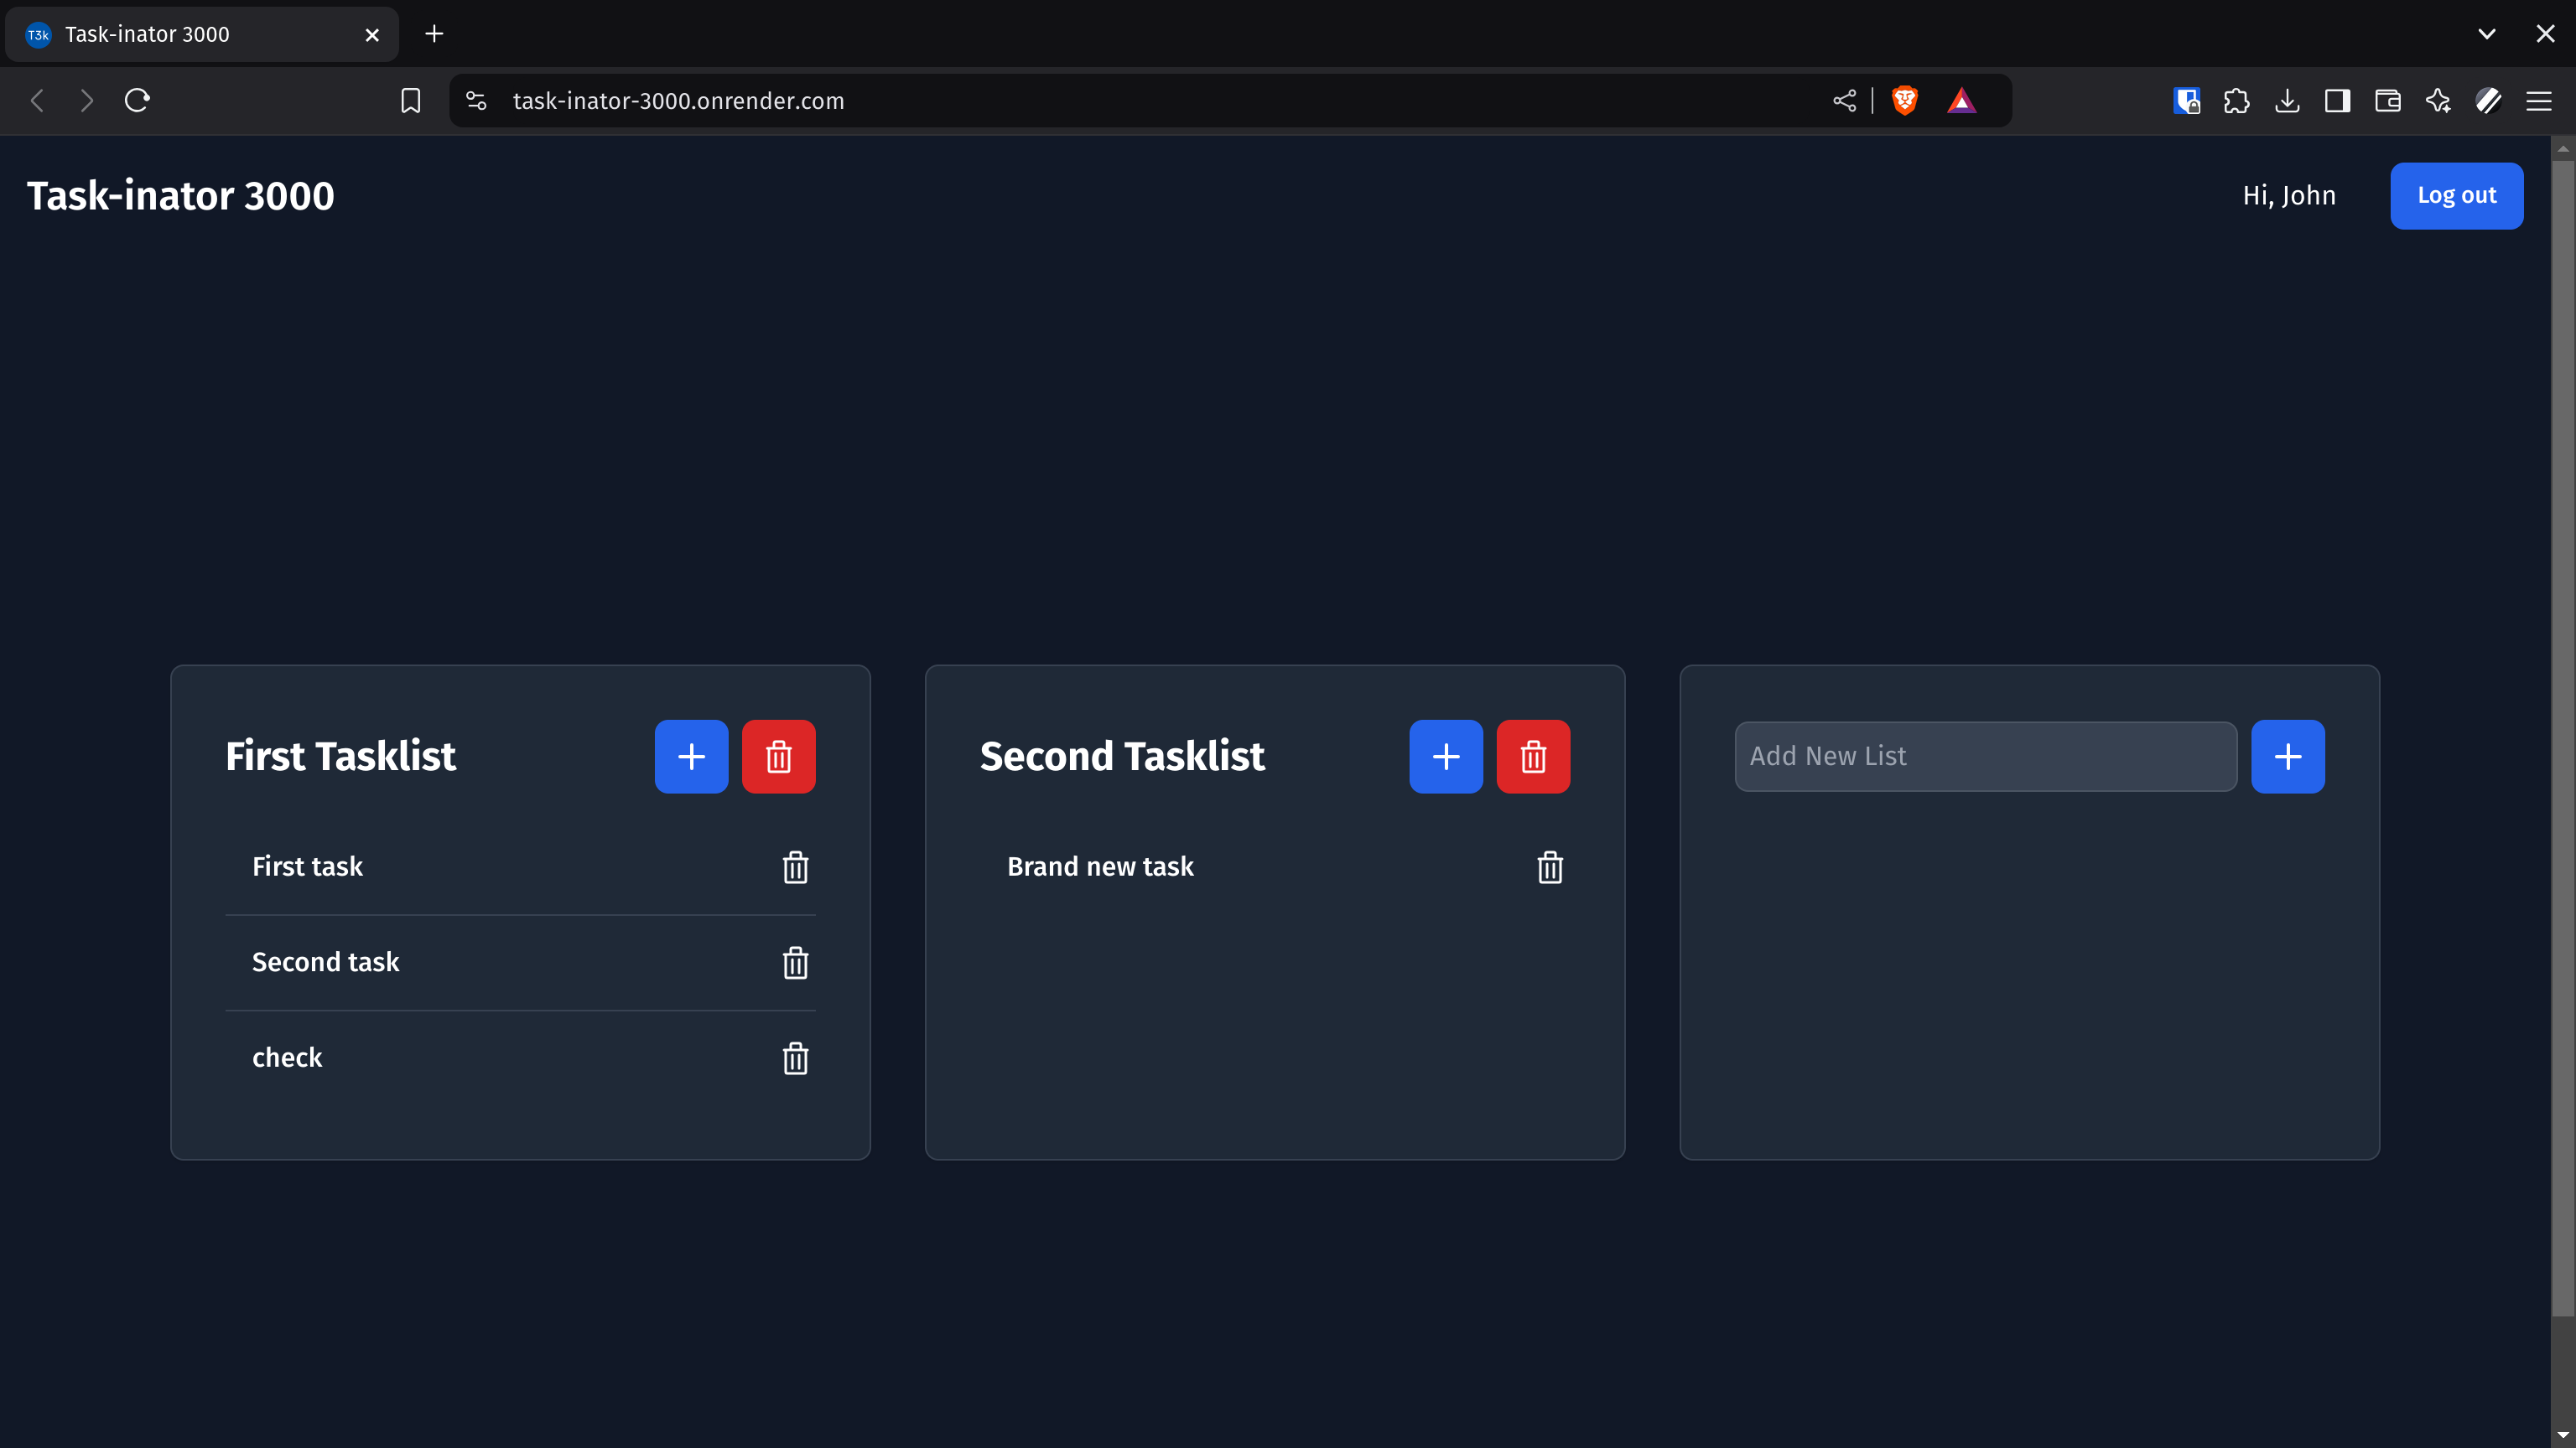Open a new browser tab
Image resolution: width=2576 pixels, height=1448 pixels.
click(x=434, y=33)
